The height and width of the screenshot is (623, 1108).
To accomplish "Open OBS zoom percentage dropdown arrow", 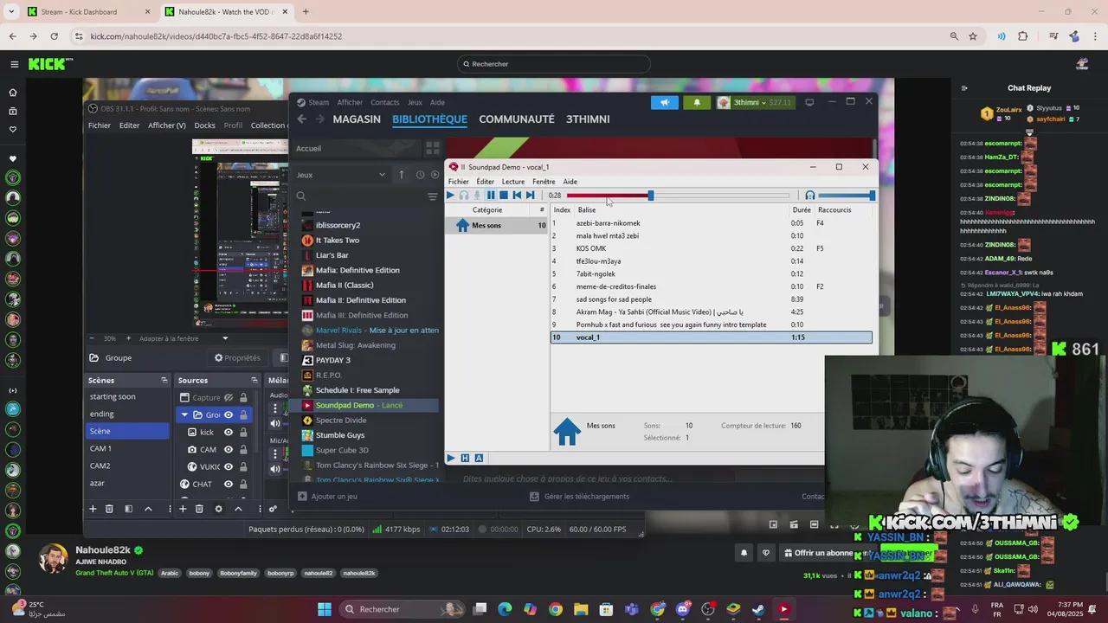I will pyautogui.click(x=225, y=338).
